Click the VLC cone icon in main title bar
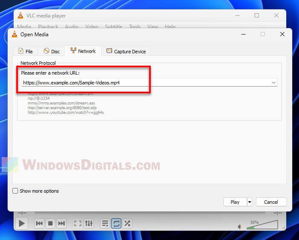Screen dimensions: 299x240 pyautogui.click(x=21, y=15)
